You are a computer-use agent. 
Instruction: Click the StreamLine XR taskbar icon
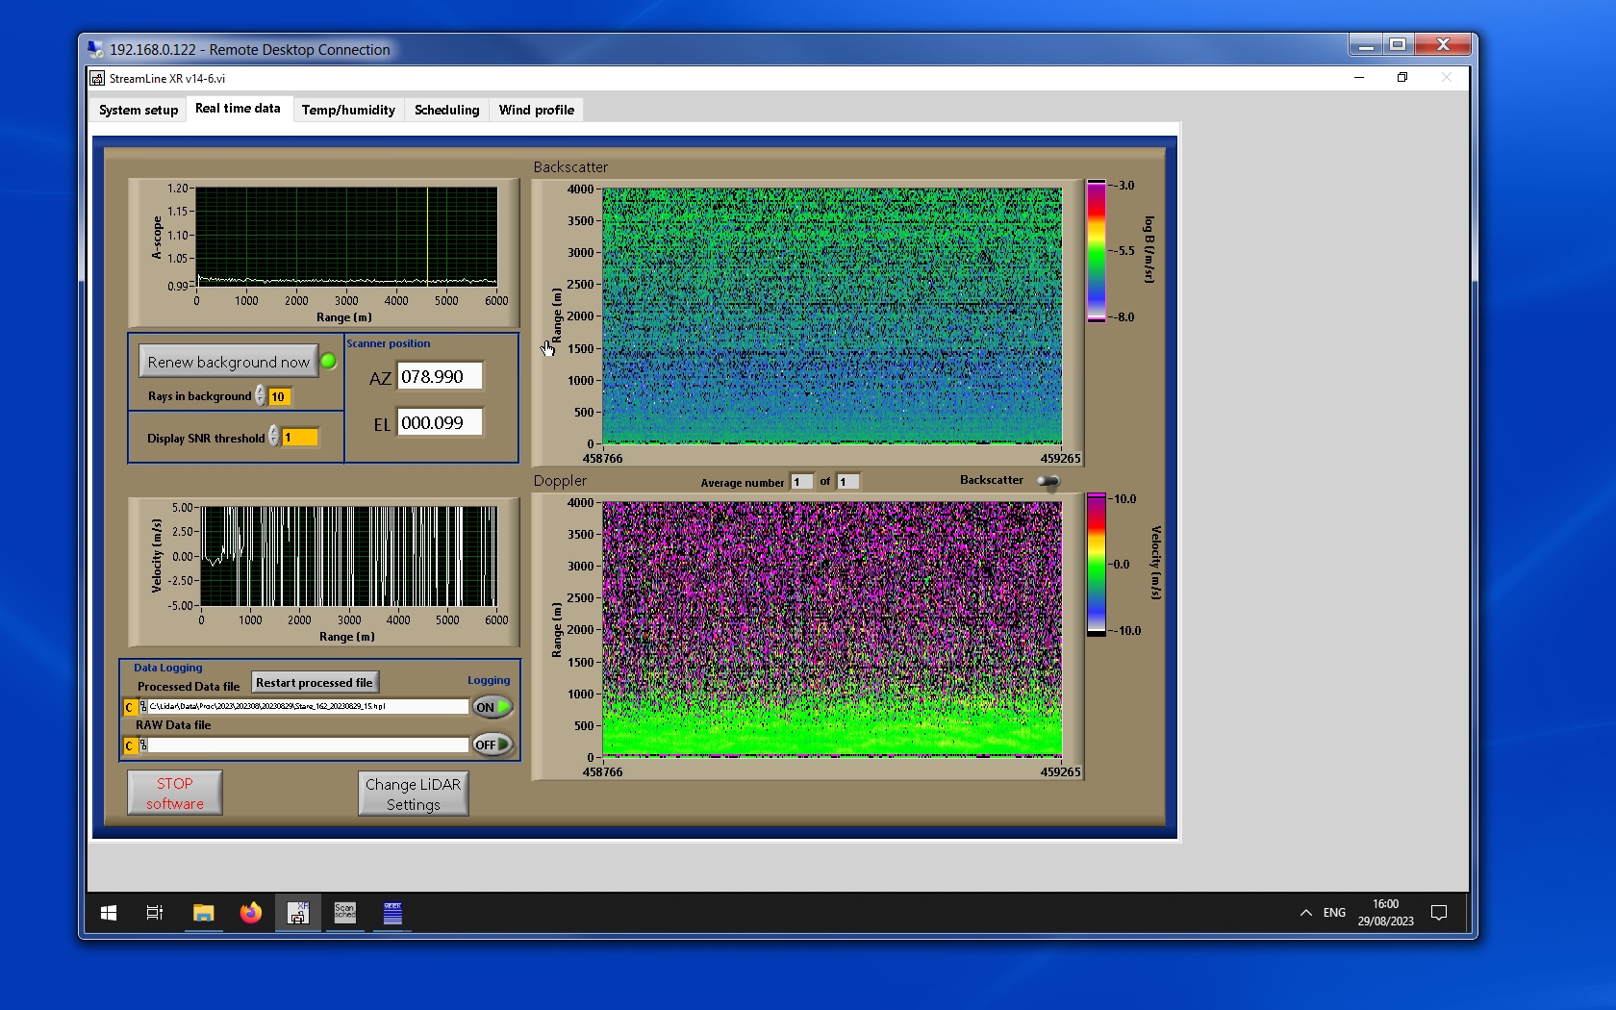click(x=298, y=913)
